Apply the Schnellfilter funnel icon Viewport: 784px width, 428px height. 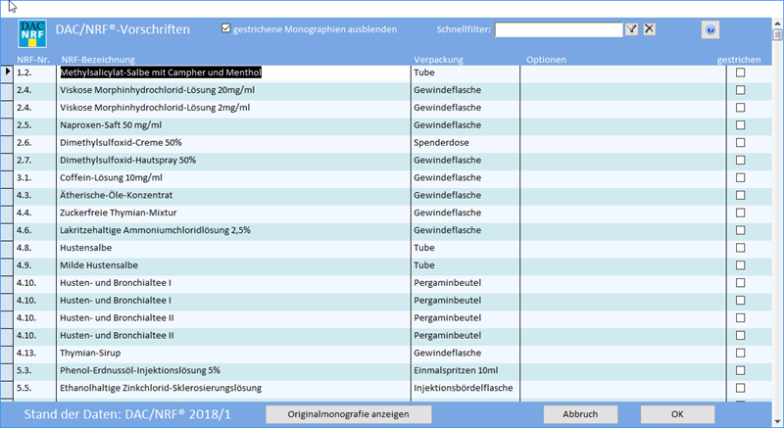(x=632, y=29)
